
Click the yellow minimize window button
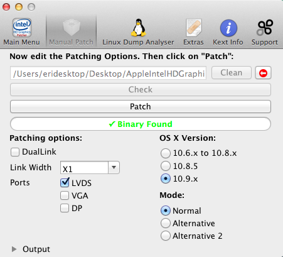(x=19, y=7)
